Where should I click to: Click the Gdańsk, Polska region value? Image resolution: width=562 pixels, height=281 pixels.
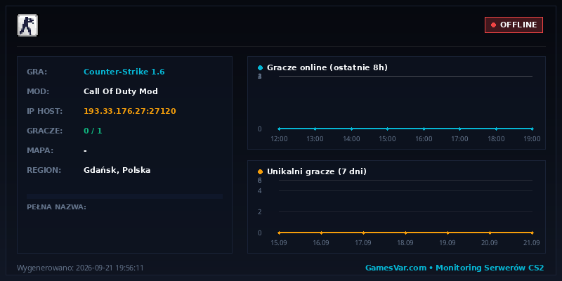[117, 170]
